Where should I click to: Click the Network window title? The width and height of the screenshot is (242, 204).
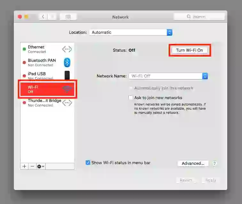click(121, 17)
